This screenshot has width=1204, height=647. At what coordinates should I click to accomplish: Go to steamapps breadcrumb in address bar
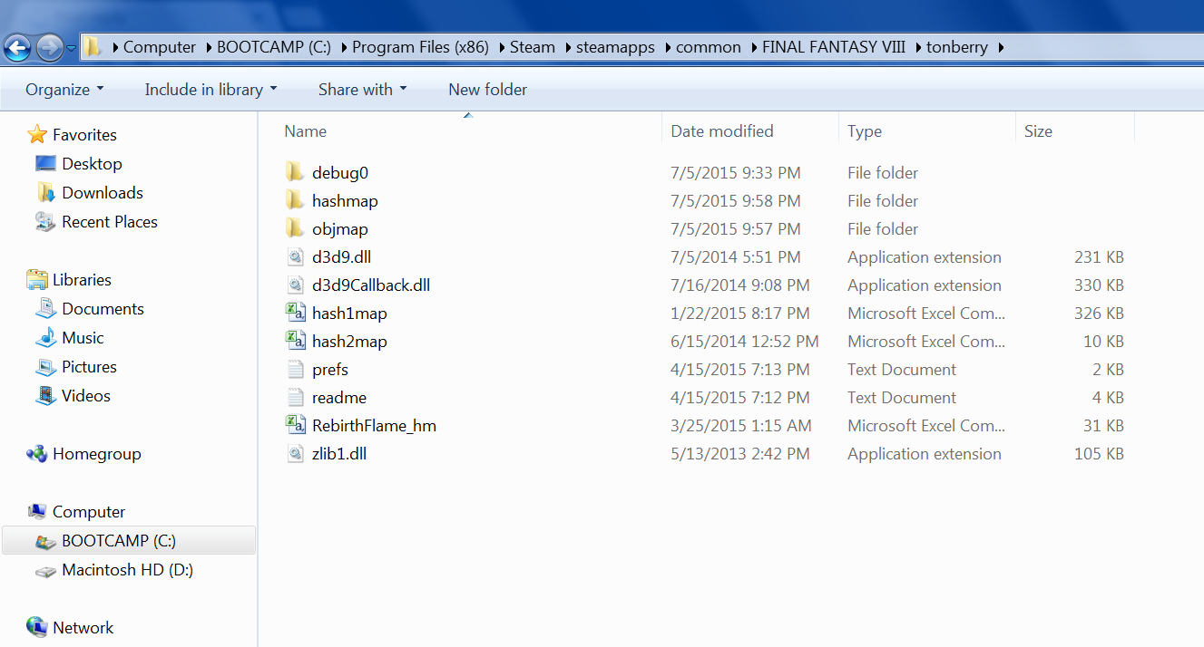(x=615, y=47)
